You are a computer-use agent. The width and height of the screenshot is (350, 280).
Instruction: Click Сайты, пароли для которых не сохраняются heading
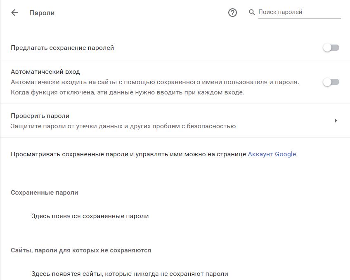pyautogui.click(x=81, y=250)
